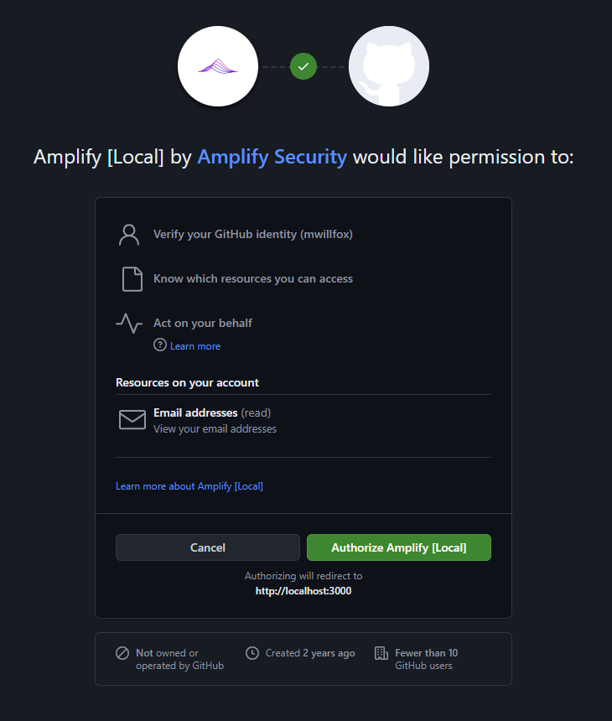Select the envelope icon beside Email addresses

(x=132, y=419)
